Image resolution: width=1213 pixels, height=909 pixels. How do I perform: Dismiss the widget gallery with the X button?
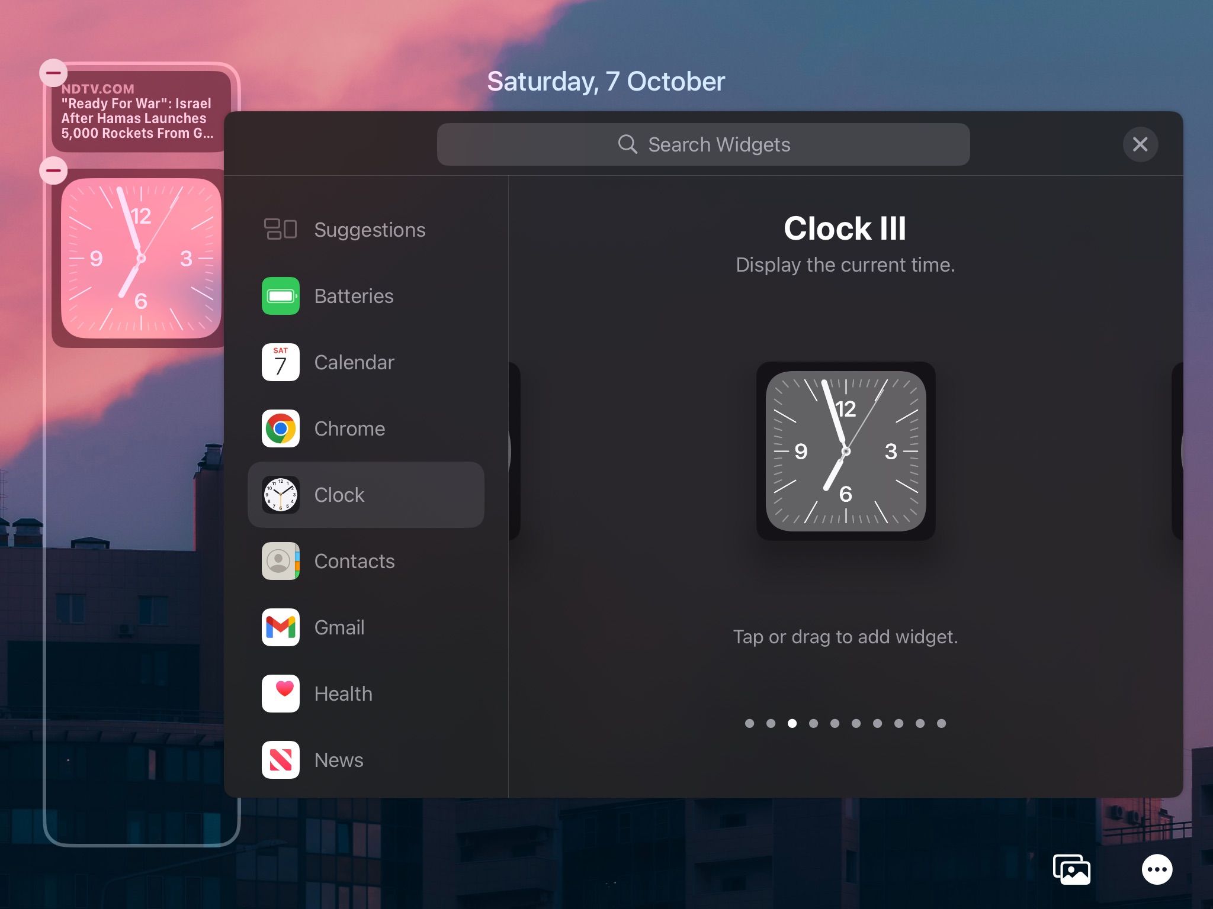(x=1140, y=144)
